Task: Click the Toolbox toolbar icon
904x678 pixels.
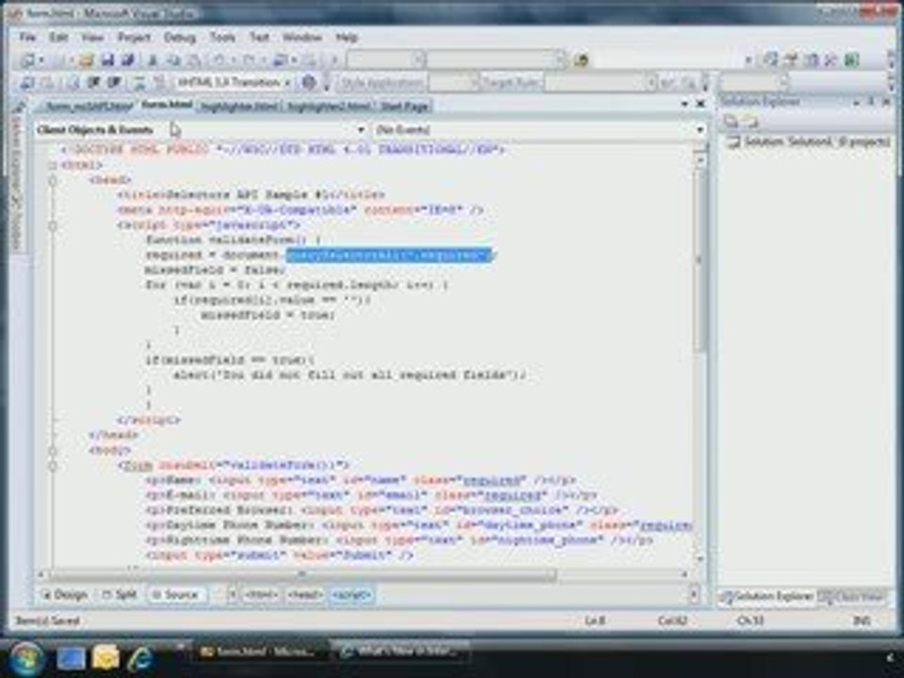Action: (831, 59)
